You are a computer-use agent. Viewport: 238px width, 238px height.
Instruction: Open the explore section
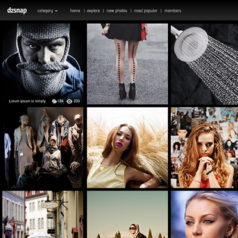pyautogui.click(x=93, y=11)
